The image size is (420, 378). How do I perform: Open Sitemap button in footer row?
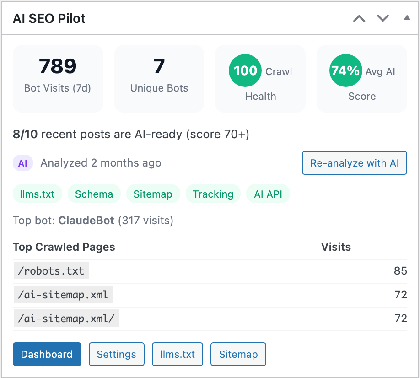tap(238, 354)
